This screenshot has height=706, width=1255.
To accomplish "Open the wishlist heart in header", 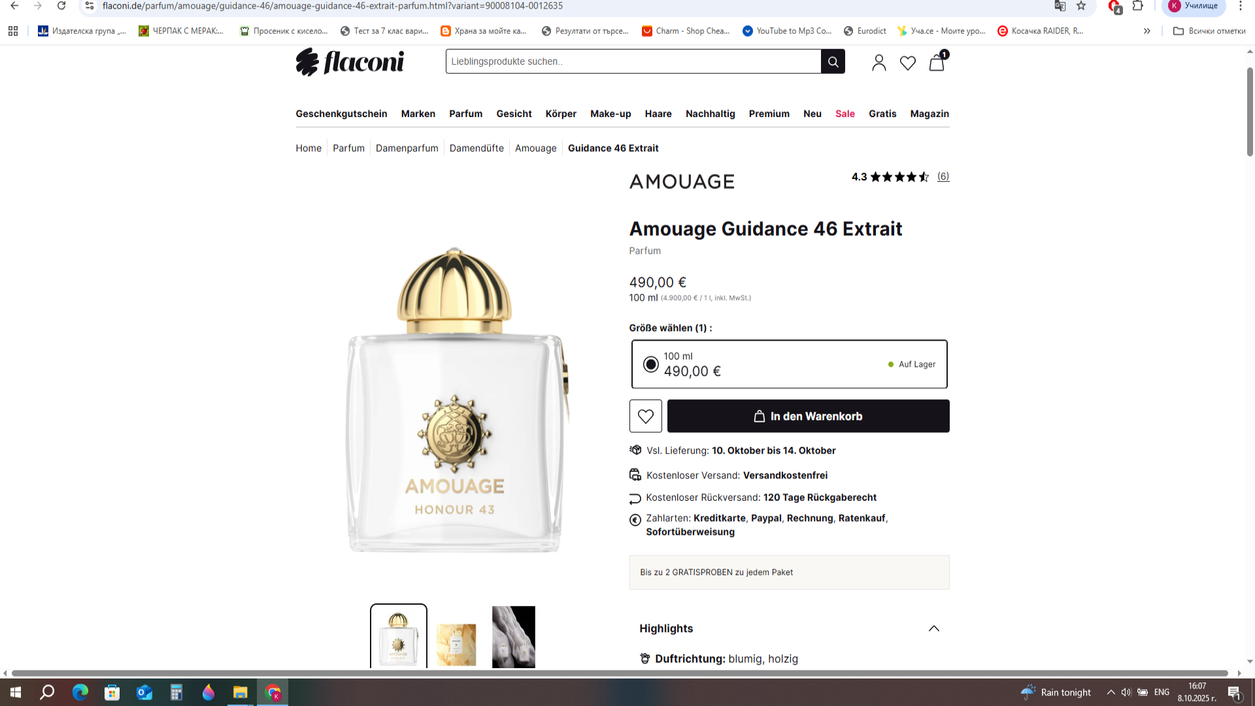I will pyautogui.click(x=908, y=63).
